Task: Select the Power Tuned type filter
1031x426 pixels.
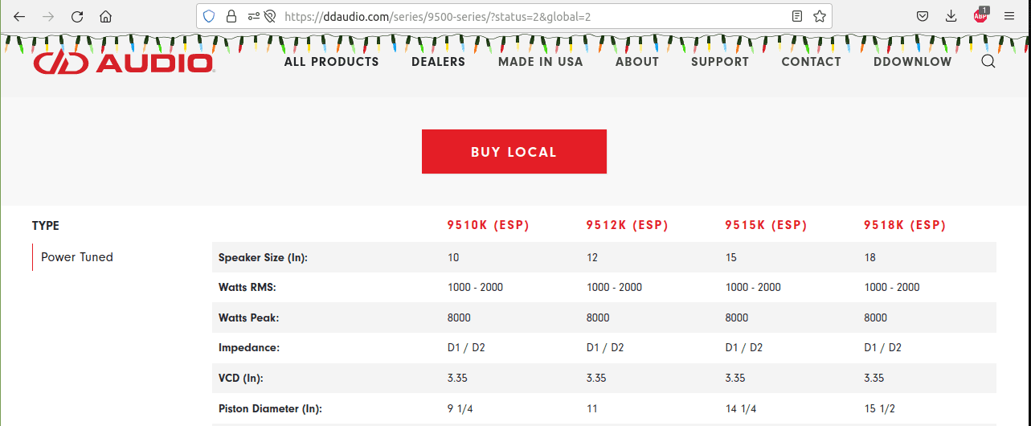Action: point(77,257)
